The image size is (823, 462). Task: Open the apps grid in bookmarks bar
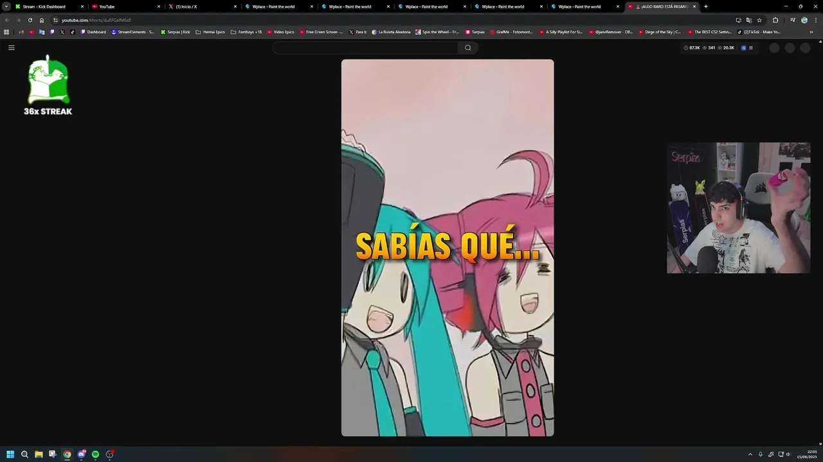click(6, 31)
